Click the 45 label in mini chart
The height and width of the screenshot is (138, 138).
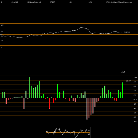(x=89, y=134)
